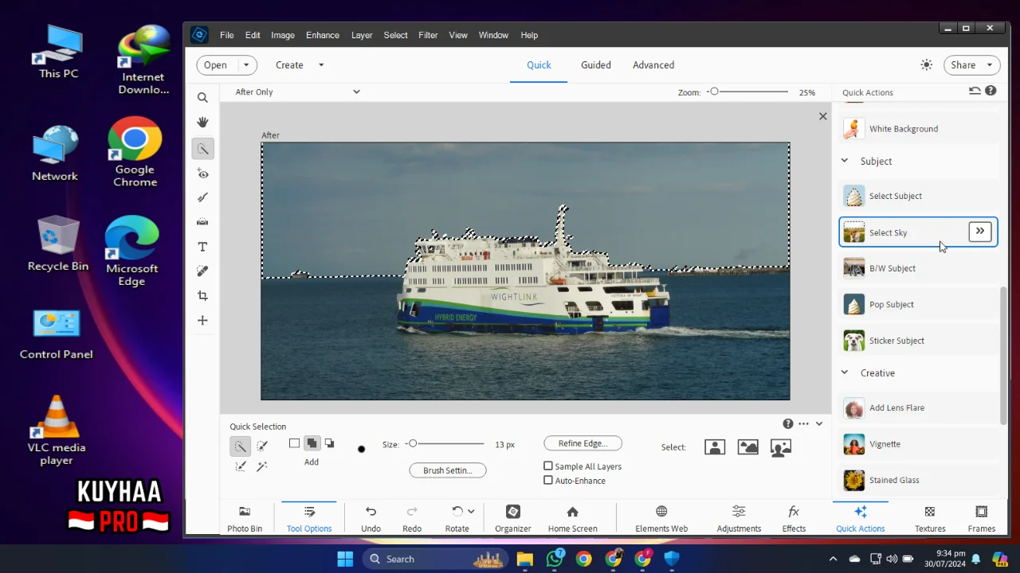Toggle Tool Options panel
The width and height of the screenshot is (1020, 573).
(x=309, y=519)
